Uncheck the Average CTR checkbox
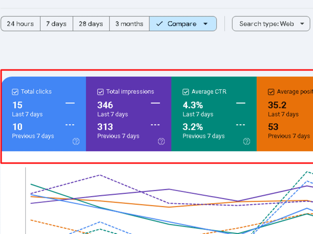This screenshot has height=234, width=313. (186, 92)
